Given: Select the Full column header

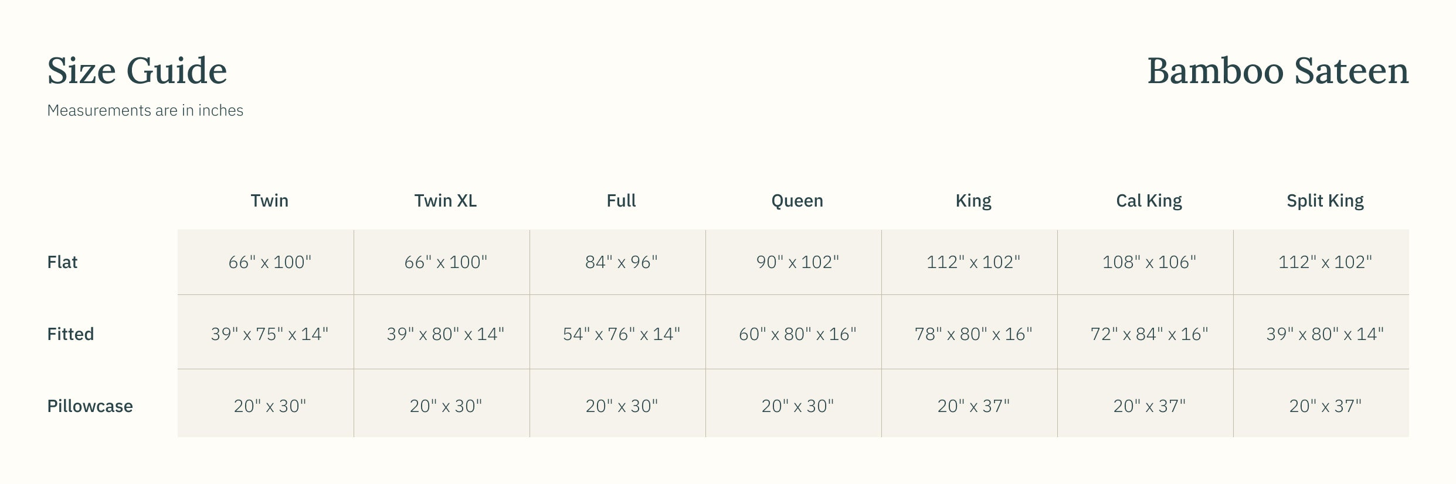Looking at the screenshot, I should [x=621, y=201].
